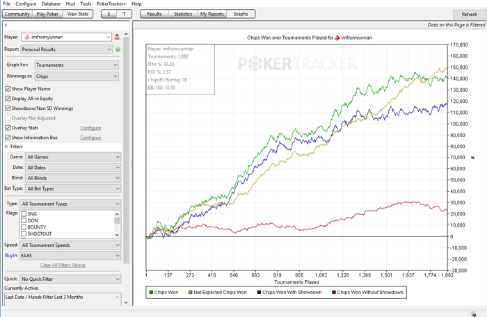The image size is (487, 317).
Task: Open the Winnings in dropdown
Action: pyautogui.click(x=77, y=76)
